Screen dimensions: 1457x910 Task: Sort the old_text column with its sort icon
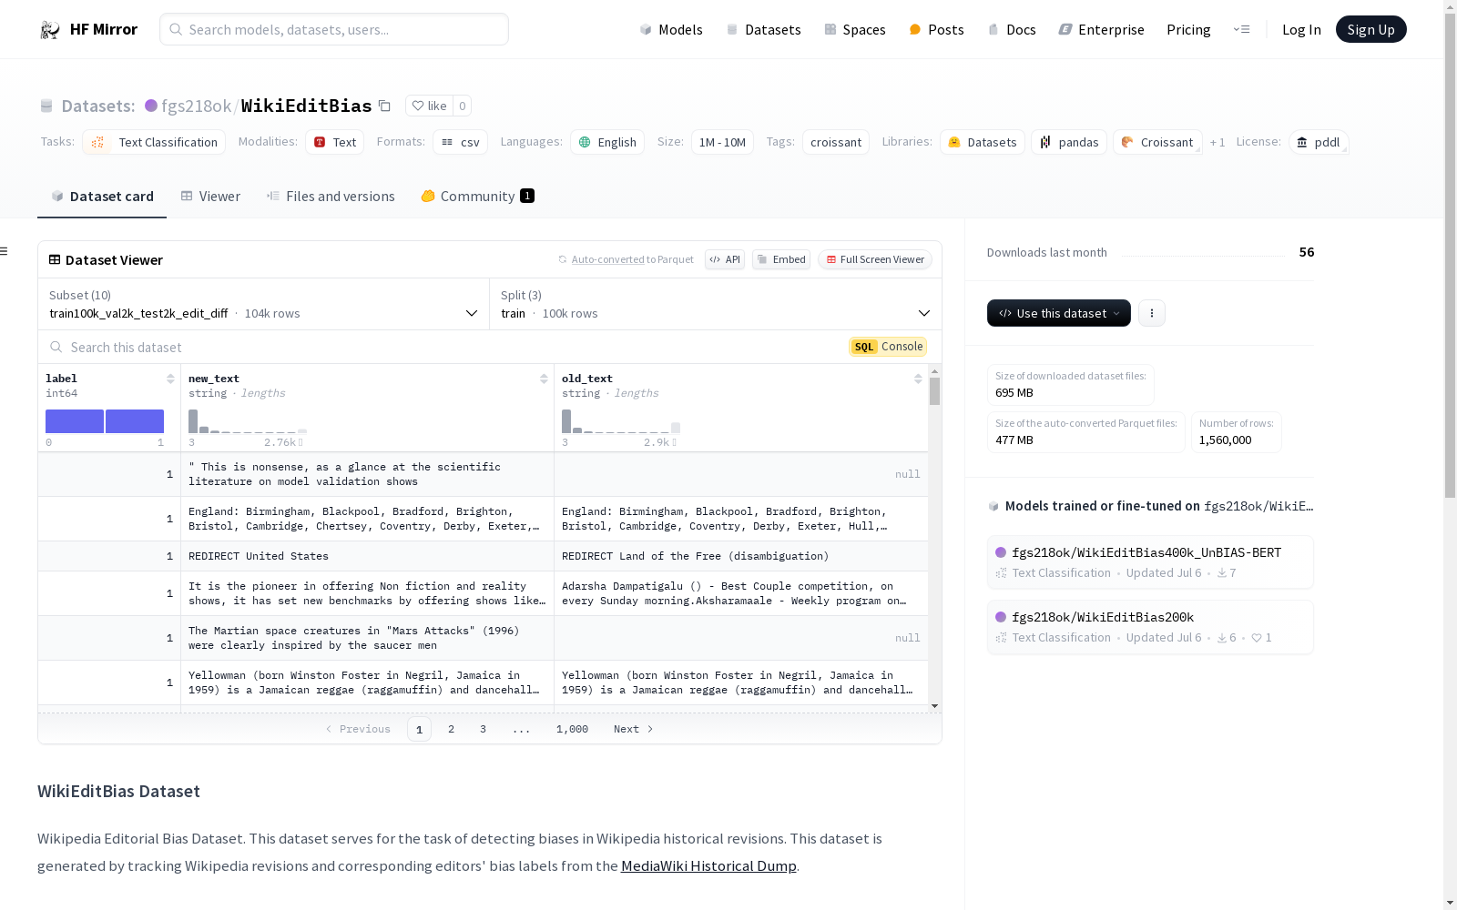pos(918,379)
